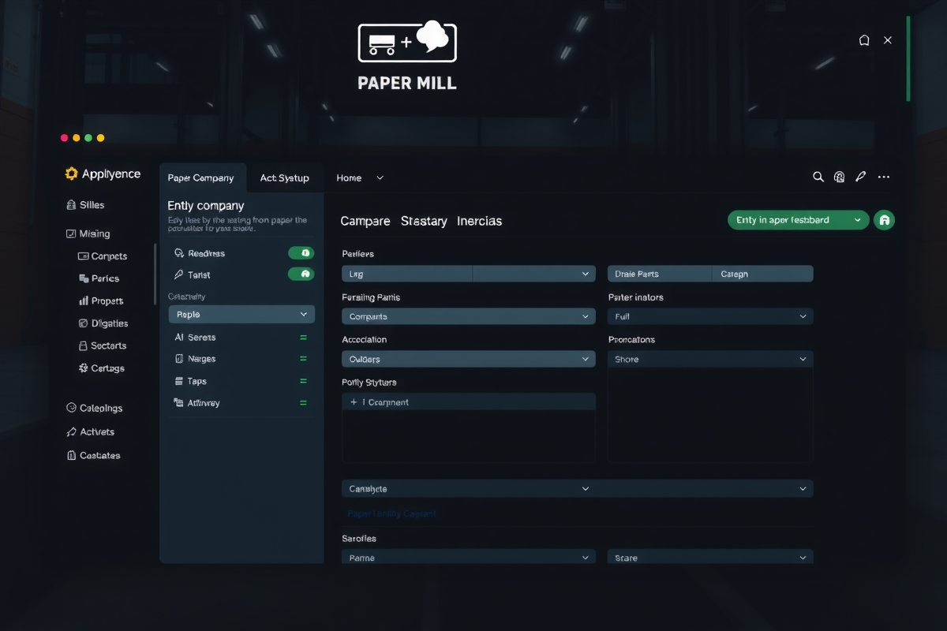
Task: Click the search magnifier icon
Action: (818, 177)
